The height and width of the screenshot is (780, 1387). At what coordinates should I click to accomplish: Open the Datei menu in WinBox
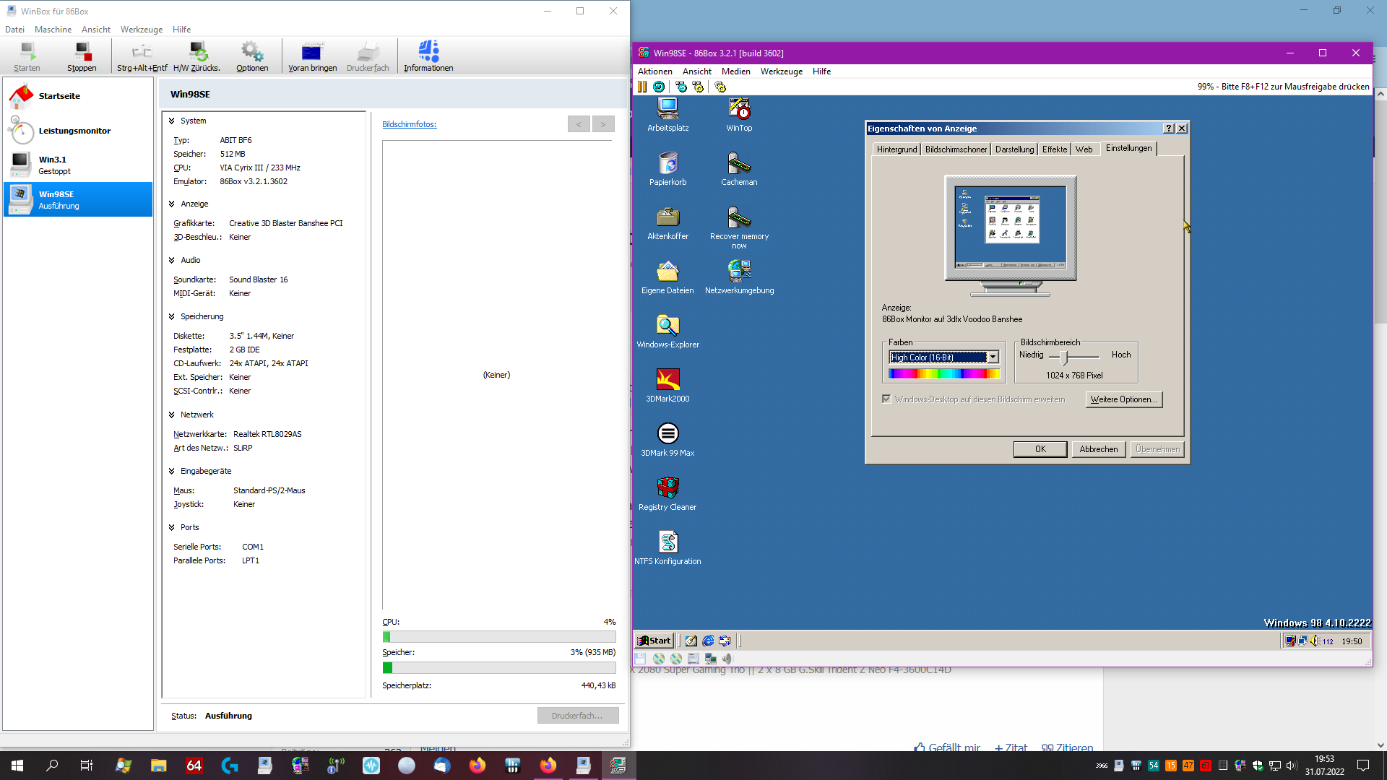click(14, 30)
